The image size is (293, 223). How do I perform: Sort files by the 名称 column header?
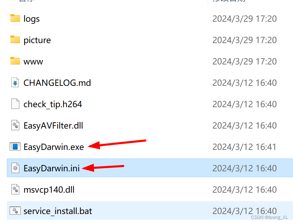24,1
